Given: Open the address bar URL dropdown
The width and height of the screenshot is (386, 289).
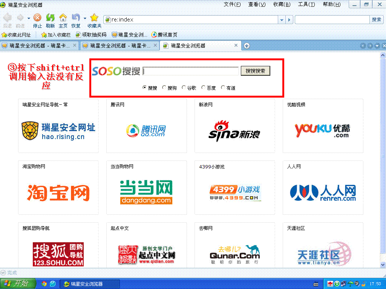Looking at the screenshot, I should coord(282,20).
